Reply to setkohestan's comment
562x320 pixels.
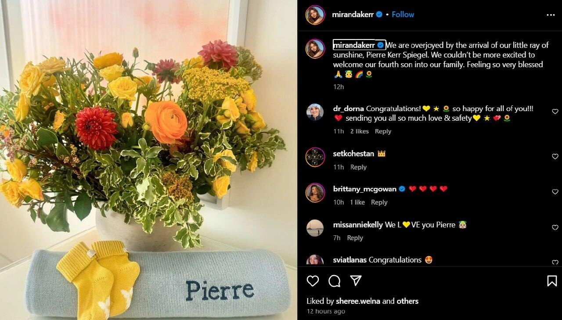[x=358, y=167]
